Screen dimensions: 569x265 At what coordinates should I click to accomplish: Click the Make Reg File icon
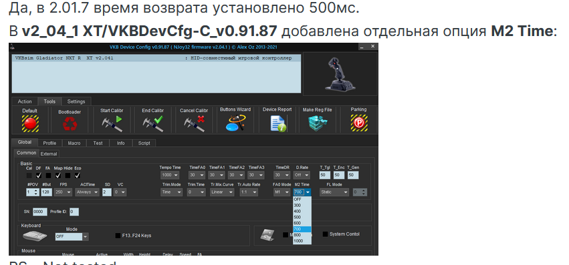pyautogui.click(x=318, y=123)
